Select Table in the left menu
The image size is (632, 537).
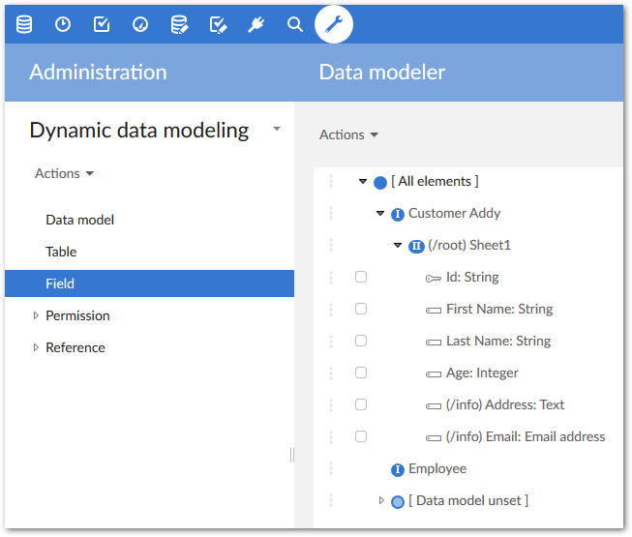tap(61, 252)
